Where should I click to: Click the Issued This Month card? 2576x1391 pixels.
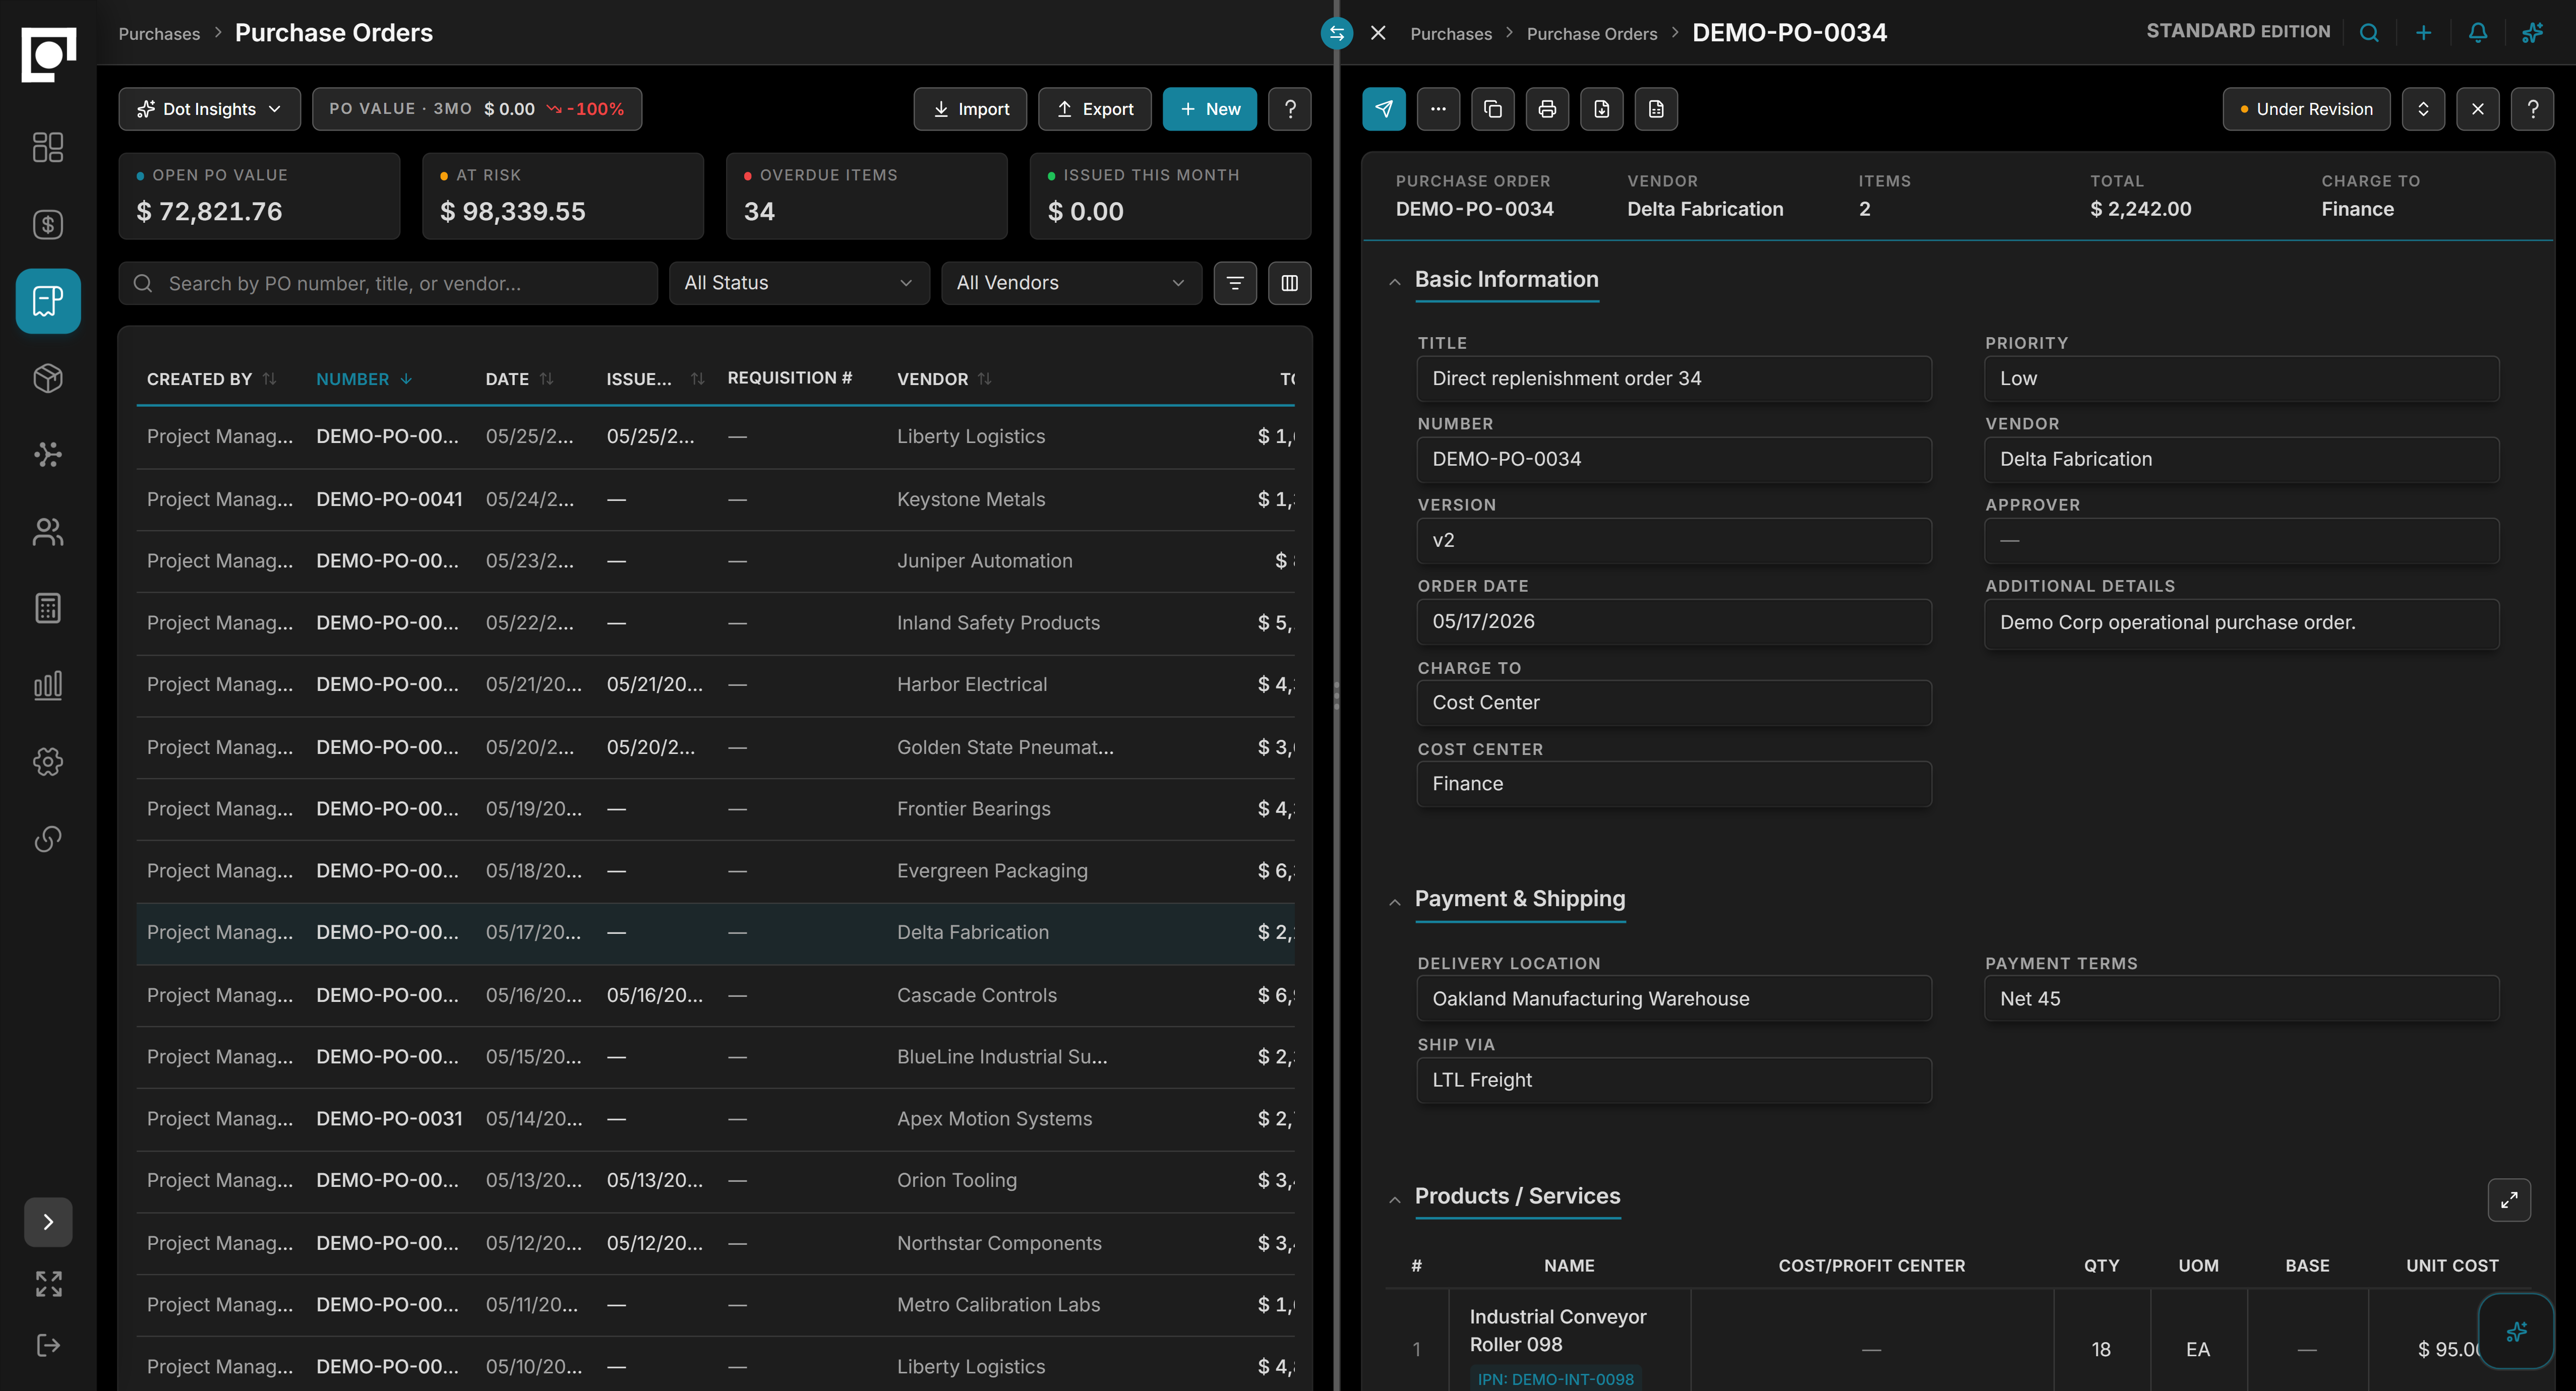(1170, 196)
